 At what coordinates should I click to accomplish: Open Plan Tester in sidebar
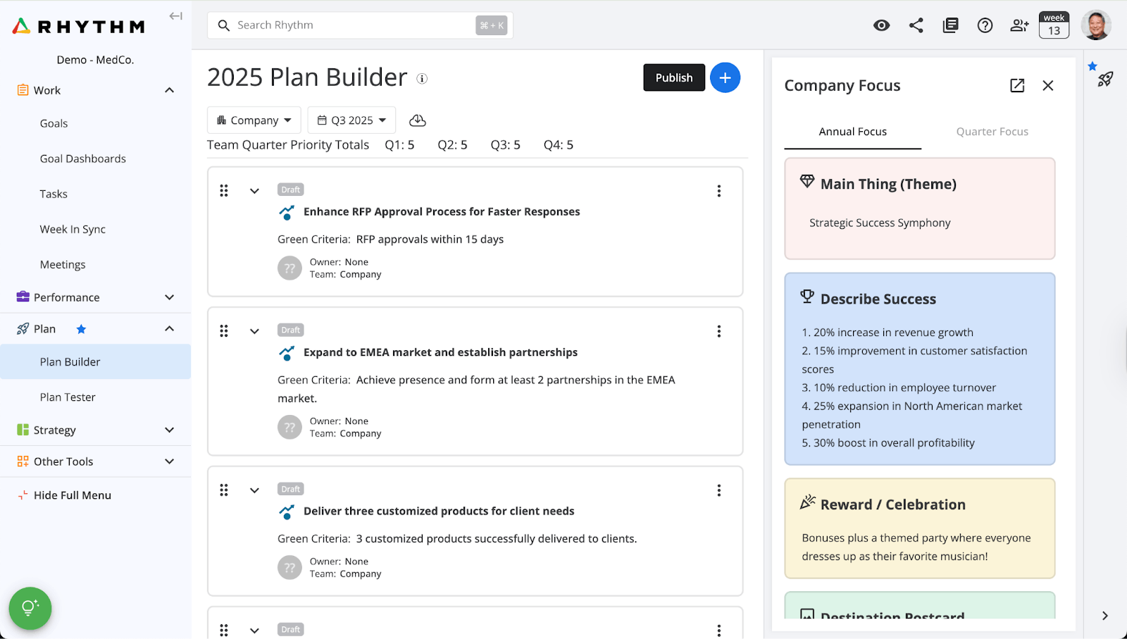pyautogui.click(x=68, y=397)
